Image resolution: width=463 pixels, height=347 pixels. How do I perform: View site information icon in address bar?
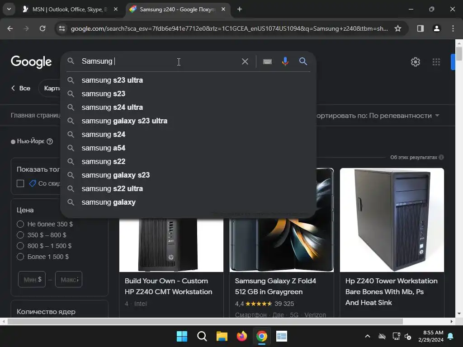coord(62,28)
